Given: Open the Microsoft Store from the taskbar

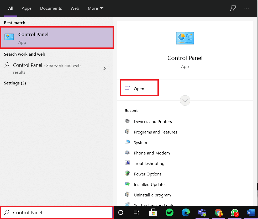Looking at the screenshot, I should coord(153,212).
